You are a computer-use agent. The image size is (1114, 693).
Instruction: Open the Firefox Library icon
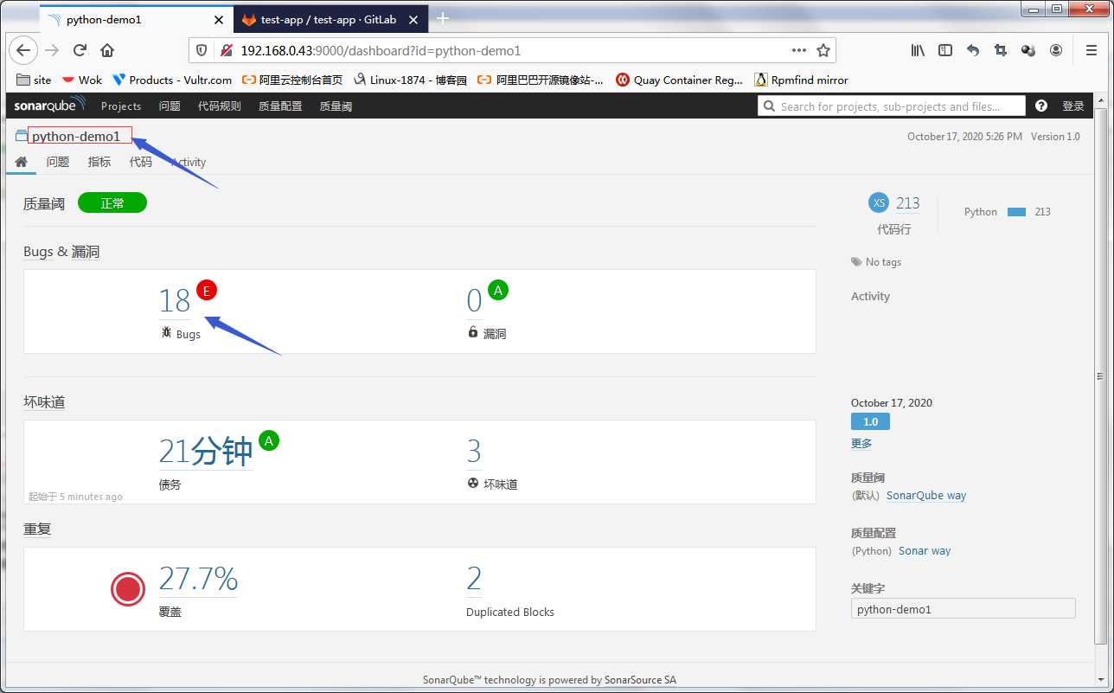(918, 50)
